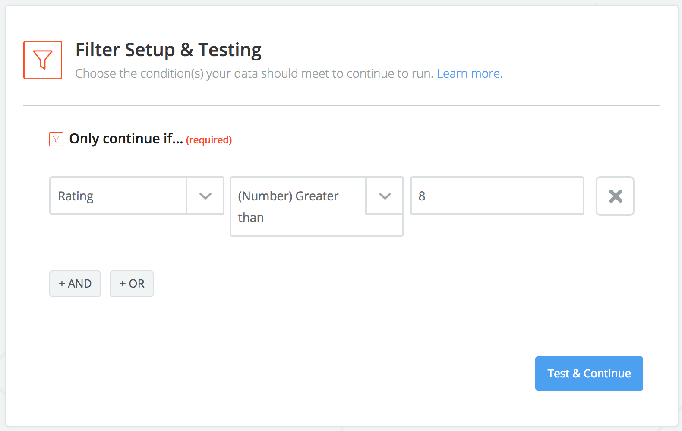Click inside the comparison value box

496,196
